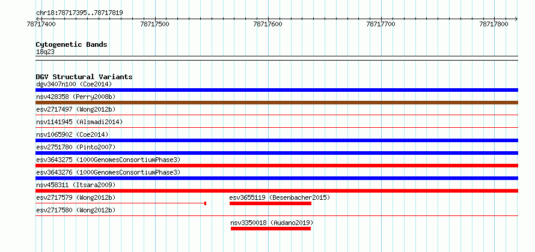Screen dimensions: 535x252
Task: Select the blue bar under nsv1065902
Action: click(x=277, y=140)
